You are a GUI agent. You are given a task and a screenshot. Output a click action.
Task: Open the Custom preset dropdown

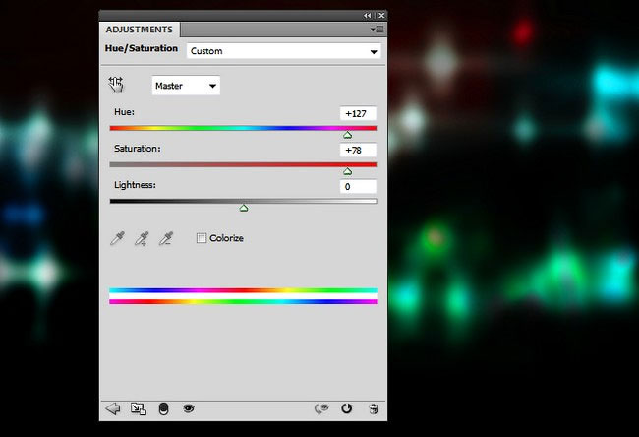point(284,51)
